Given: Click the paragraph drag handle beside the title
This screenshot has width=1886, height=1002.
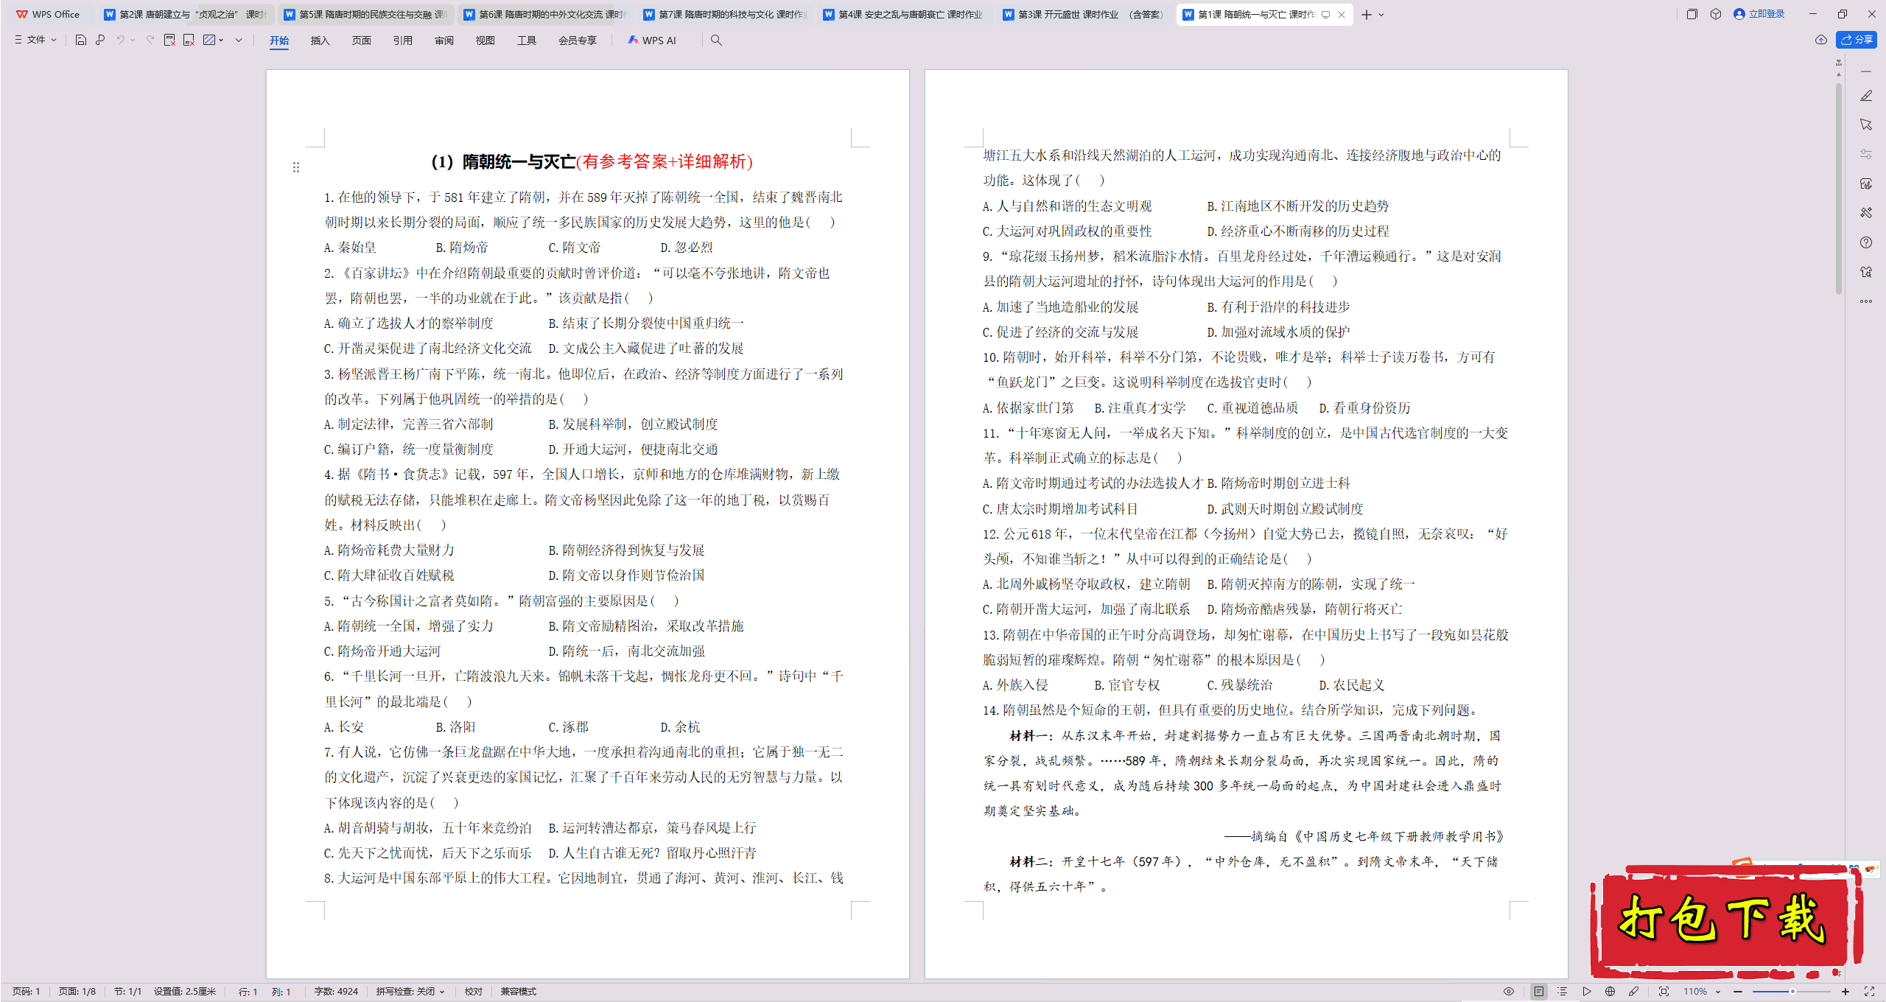Looking at the screenshot, I should (296, 167).
